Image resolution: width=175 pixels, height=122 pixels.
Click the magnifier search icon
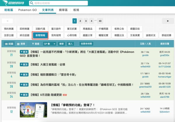(x=32, y=3)
